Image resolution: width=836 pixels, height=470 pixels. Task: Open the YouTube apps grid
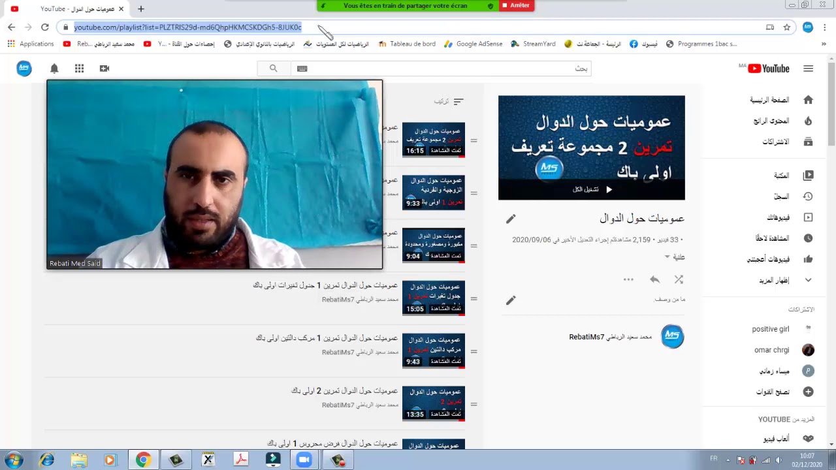[x=79, y=69]
